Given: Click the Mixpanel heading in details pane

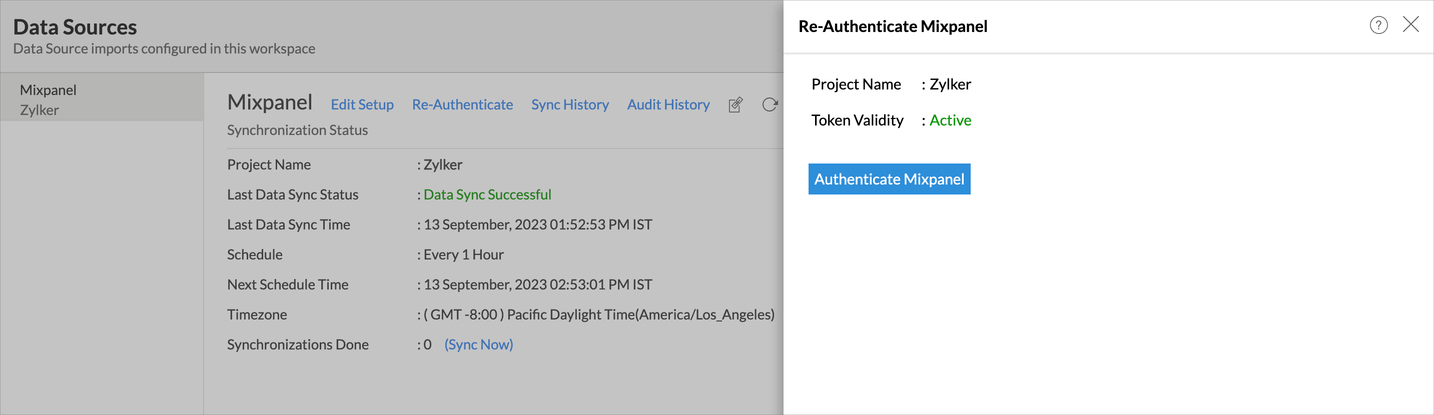Looking at the screenshot, I should pyautogui.click(x=269, y=102).
